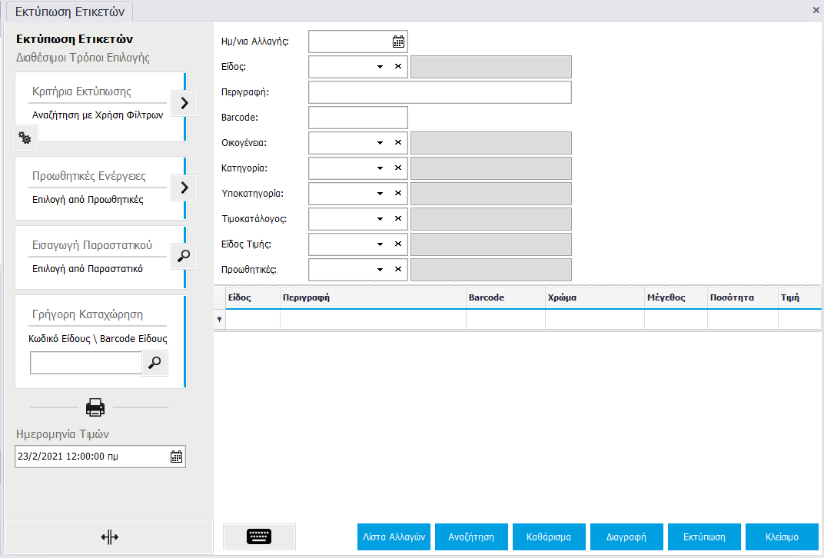Clear the Είδος field with X icon

coord(398,67)
